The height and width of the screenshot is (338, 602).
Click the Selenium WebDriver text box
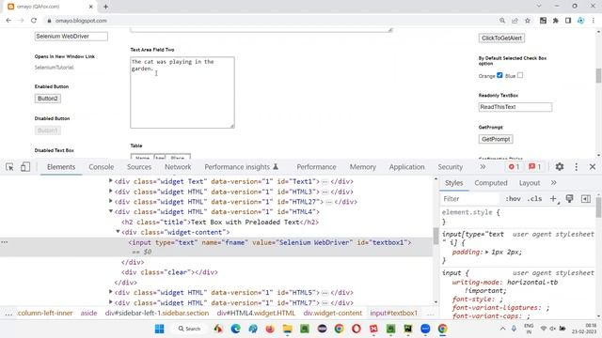pos(71,36)
